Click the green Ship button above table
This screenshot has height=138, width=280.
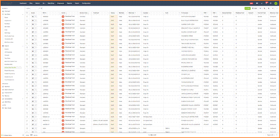tap(248, 8)
